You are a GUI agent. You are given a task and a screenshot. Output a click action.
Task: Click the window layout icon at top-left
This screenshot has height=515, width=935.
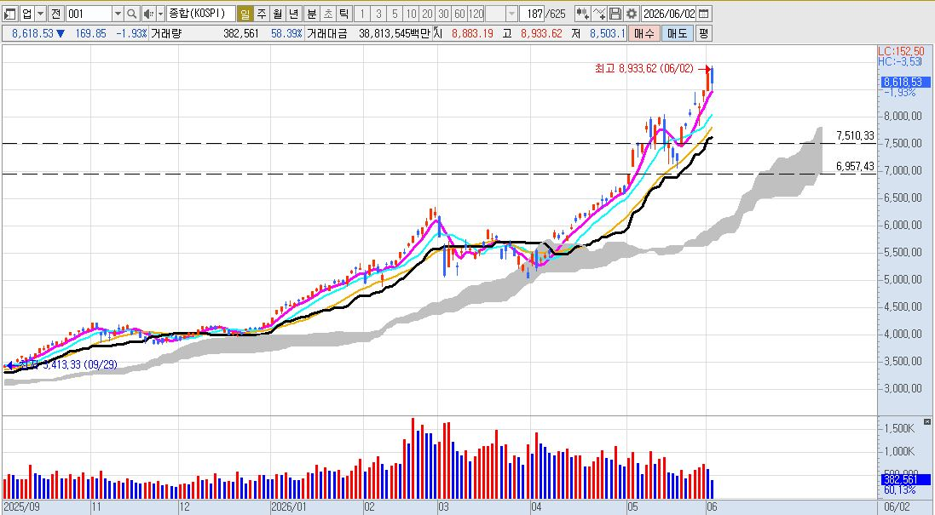tap(9, 13)
